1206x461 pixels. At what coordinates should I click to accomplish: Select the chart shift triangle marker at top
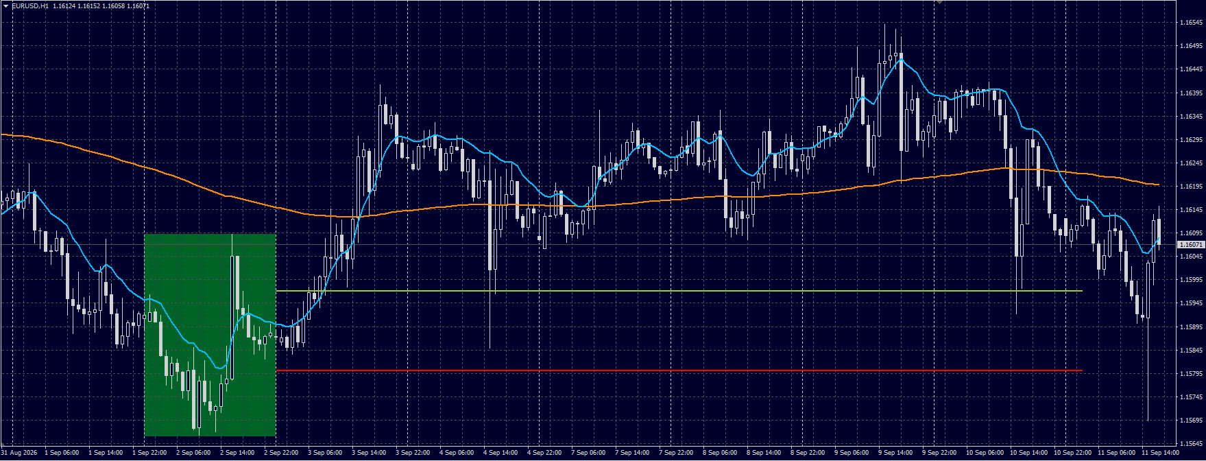(939, 2)
